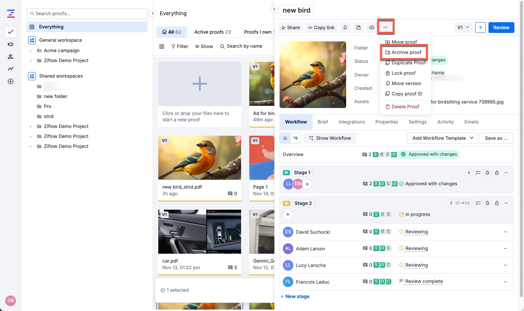The width and height of the screenshot is (524, 311).
Task: Open the contacts icon in left sidebar
Action: coord(10,56)
